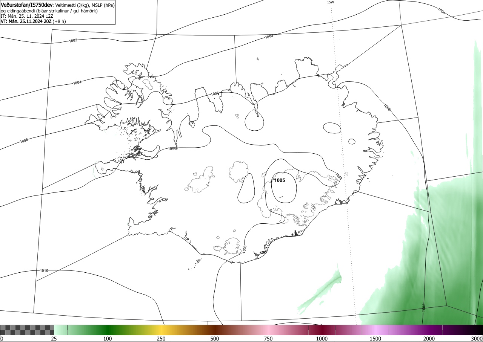Image resolution: width=483 pixels, height=342 pixels.
Task: Click the 'VT: Mán. 25.11.2024 20Z (+8 h)' line
Action: [x=33, y=21]
